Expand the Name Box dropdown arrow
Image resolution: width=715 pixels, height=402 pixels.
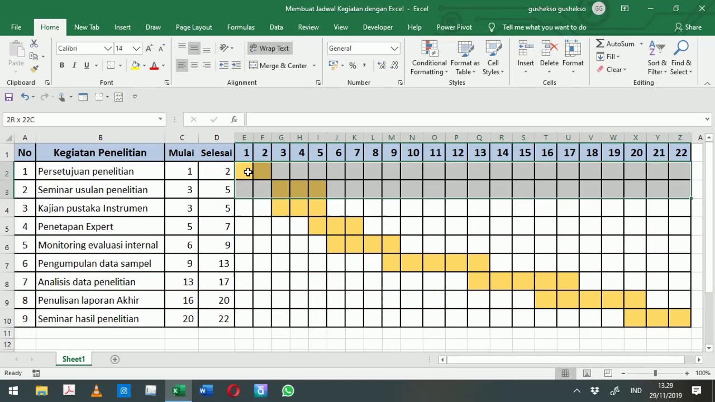pyautogui.click(x=160, y=119)
